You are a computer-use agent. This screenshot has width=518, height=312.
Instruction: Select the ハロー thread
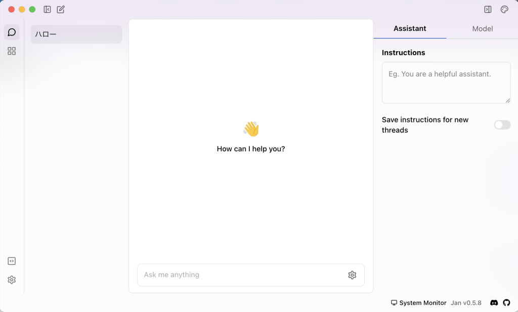click(x=76, y=34)
